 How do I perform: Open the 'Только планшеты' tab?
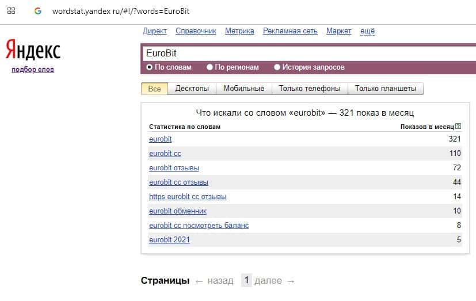[386, 89]
